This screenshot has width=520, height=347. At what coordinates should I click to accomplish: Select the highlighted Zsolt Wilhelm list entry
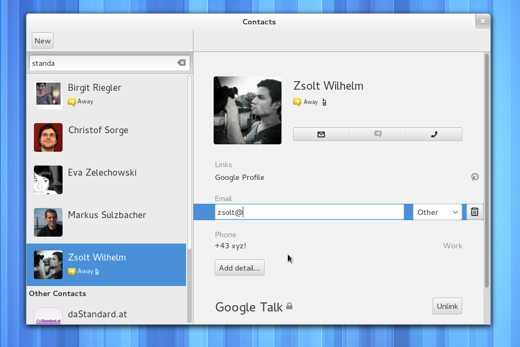[x=107, y=265]
